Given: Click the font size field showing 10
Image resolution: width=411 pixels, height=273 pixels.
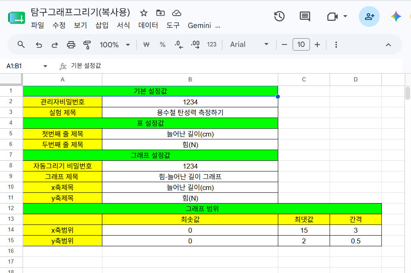Looking at the screenshot, I should (x=301, y=44).
